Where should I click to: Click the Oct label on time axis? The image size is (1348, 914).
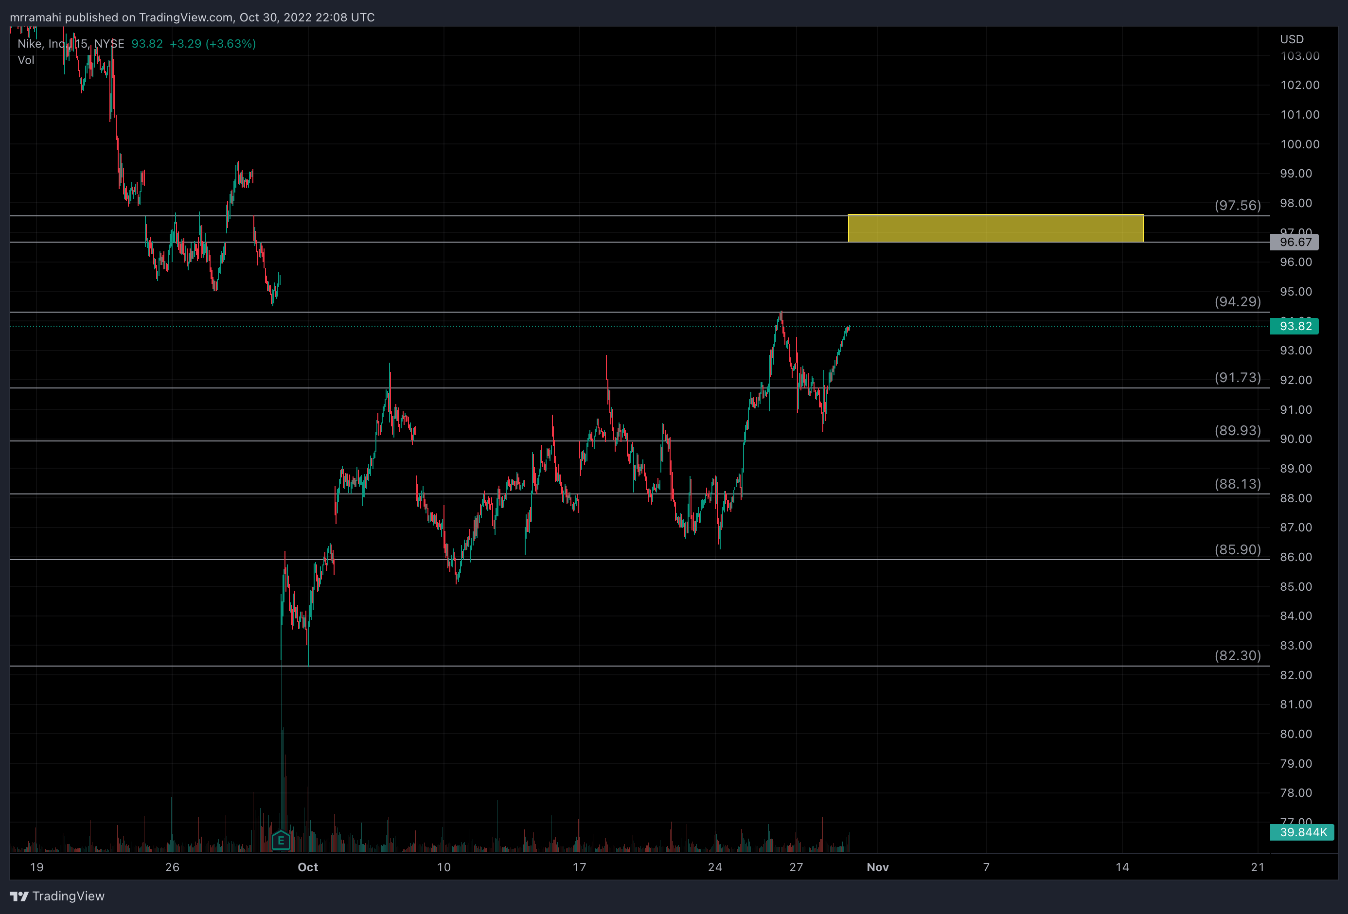tap(308, 867)
